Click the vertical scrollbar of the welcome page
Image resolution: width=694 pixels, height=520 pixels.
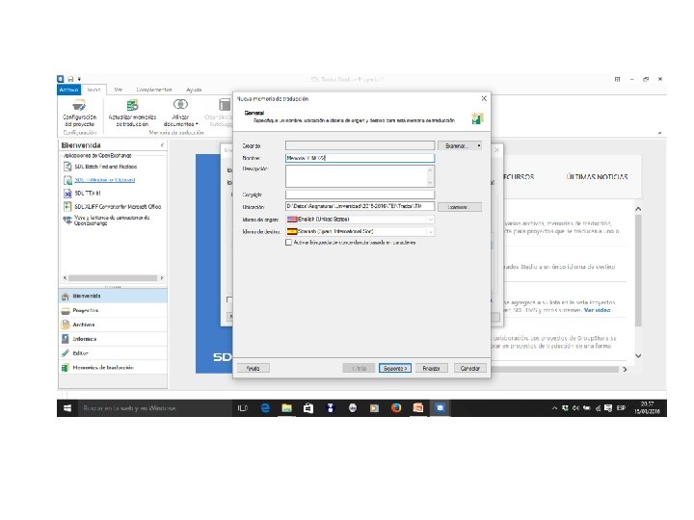tap(638, 271)
